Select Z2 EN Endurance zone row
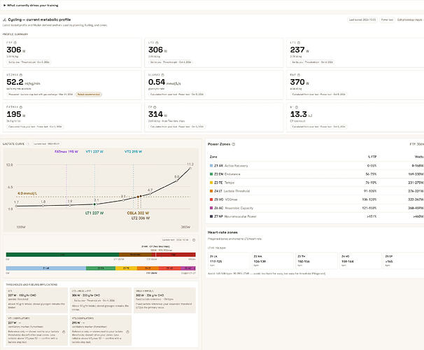This screenshot has height=350, width=424. pyautogui.click(x=317, y=174)
